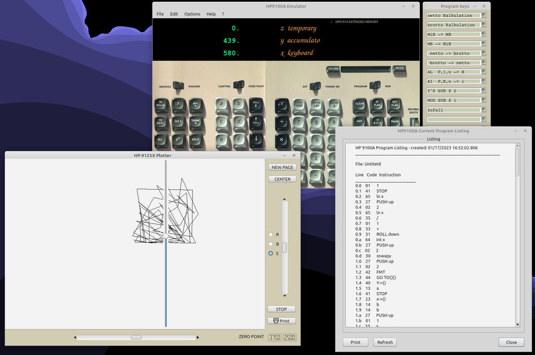Click CENTER button in plotter
Image resolution: width=535 pixels, height=355 pixels.
pos(282,179)
